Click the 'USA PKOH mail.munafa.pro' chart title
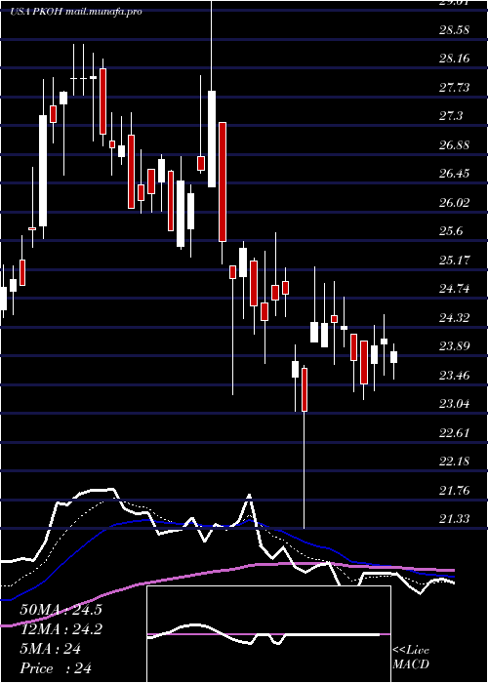This screenshot has height=683, width=488. (x=76, y=12)
